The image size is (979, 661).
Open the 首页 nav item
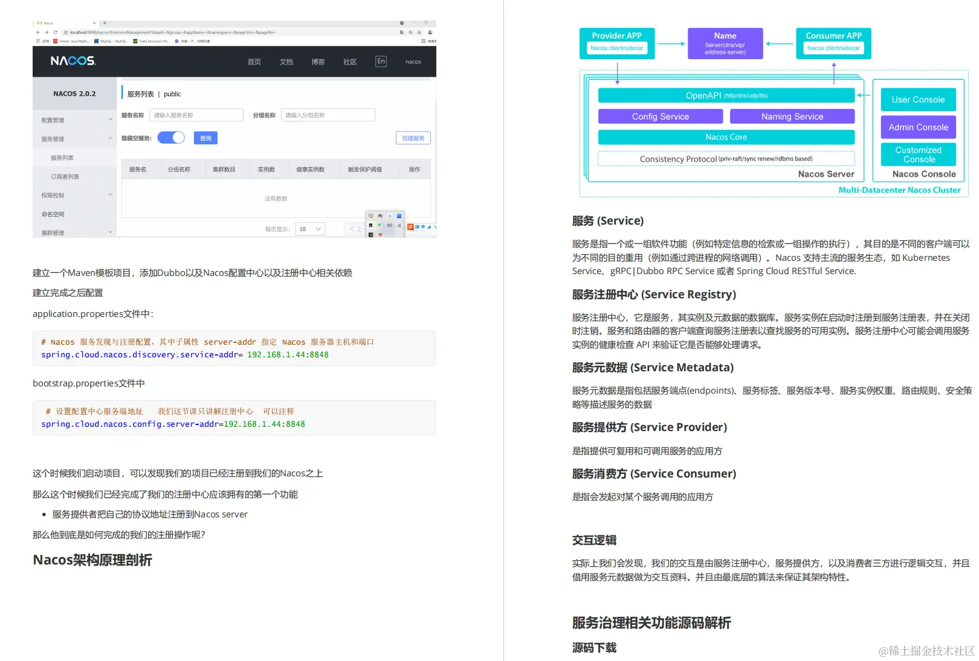point(254,62)
